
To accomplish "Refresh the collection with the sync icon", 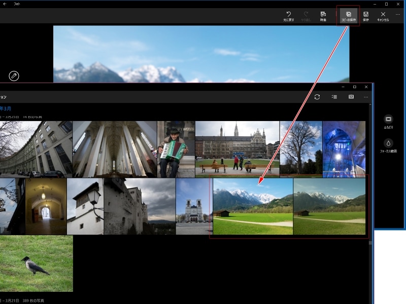I will [317, 97].
